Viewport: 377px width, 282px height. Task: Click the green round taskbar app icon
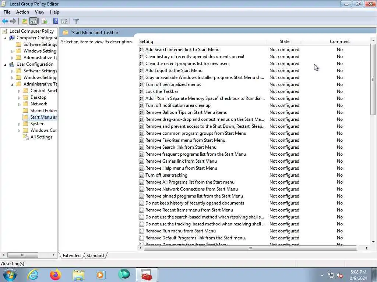[x=124, y=275]
